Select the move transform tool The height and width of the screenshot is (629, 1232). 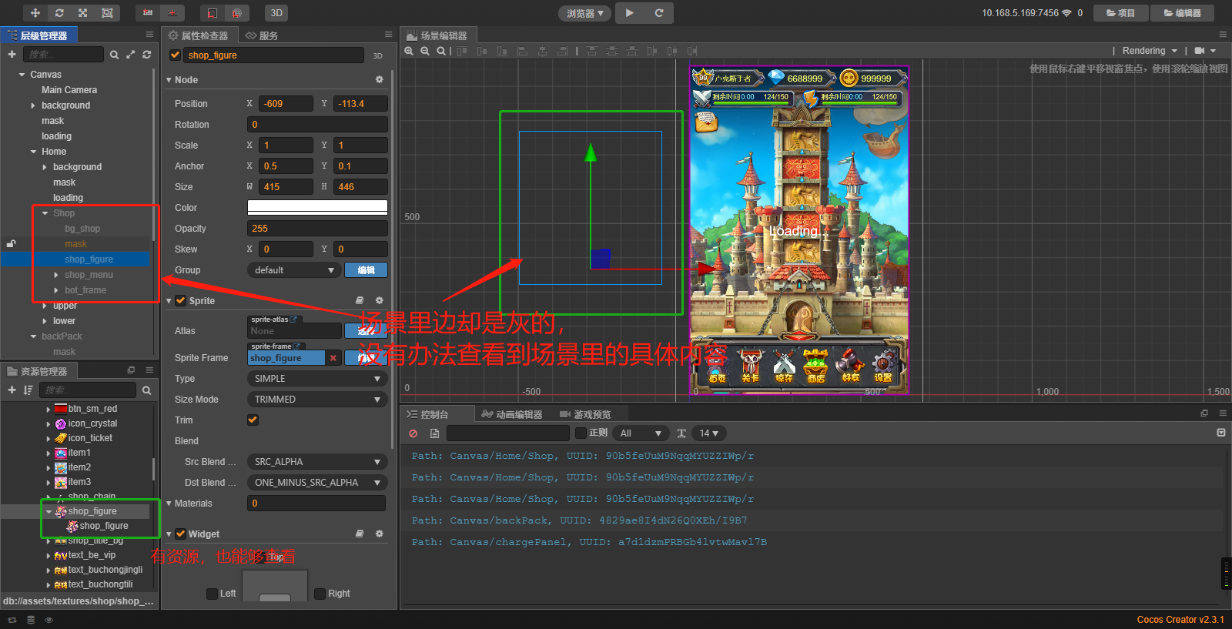[x=35, y=13]
